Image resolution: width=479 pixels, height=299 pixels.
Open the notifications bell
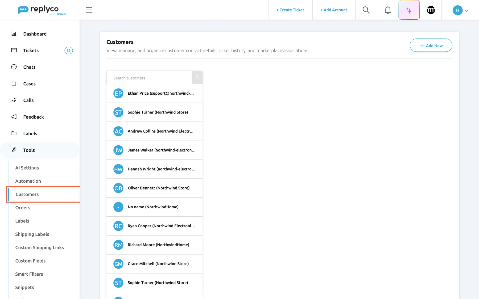point(388,10)
